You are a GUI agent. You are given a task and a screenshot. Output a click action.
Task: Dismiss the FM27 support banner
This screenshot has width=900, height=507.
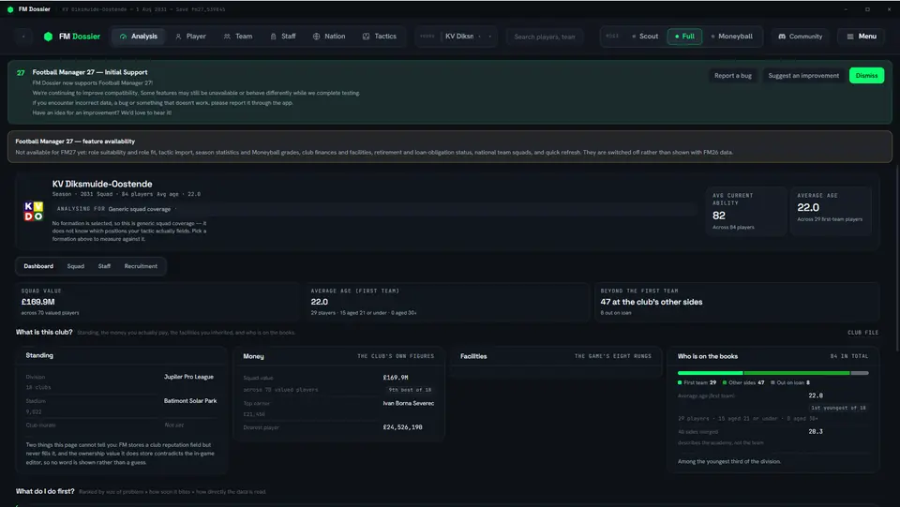[866, 76]
